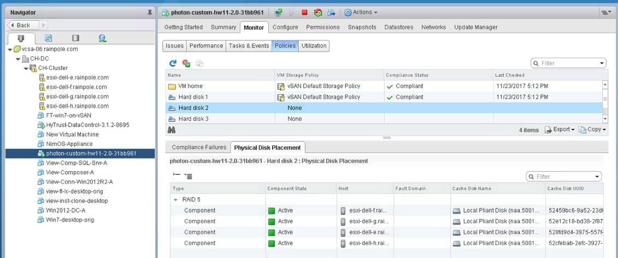Click the binoculars find icon
Image resolution: width=618 pixels, height=258 pixels.
click(x=172, y=130)
